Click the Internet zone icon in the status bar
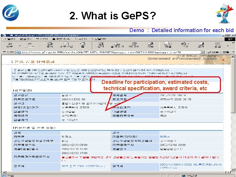The height and width of the screenshot is (177, 236). (184, 176)
